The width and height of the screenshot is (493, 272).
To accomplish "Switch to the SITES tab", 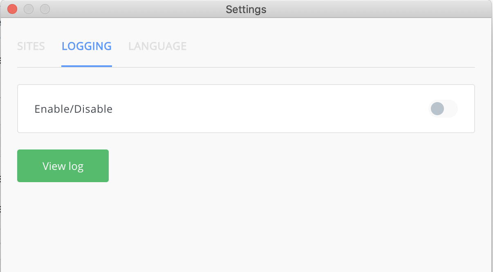I will (x=31, y=46).
